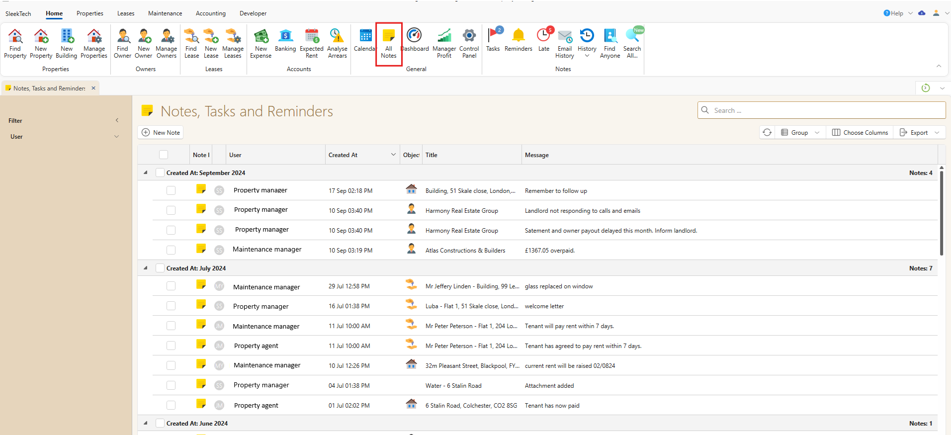Show Reminders bell
The width and height of the screenshot is (951, 435).
tap(519, 40)
